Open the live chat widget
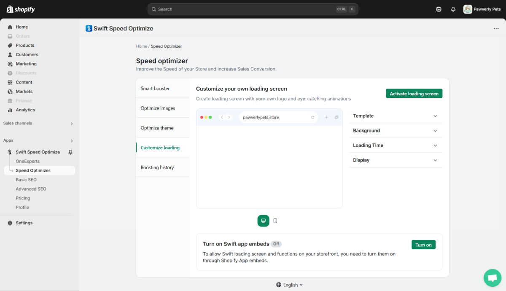This screenshot has width=506, height=291. click(492, 278)
